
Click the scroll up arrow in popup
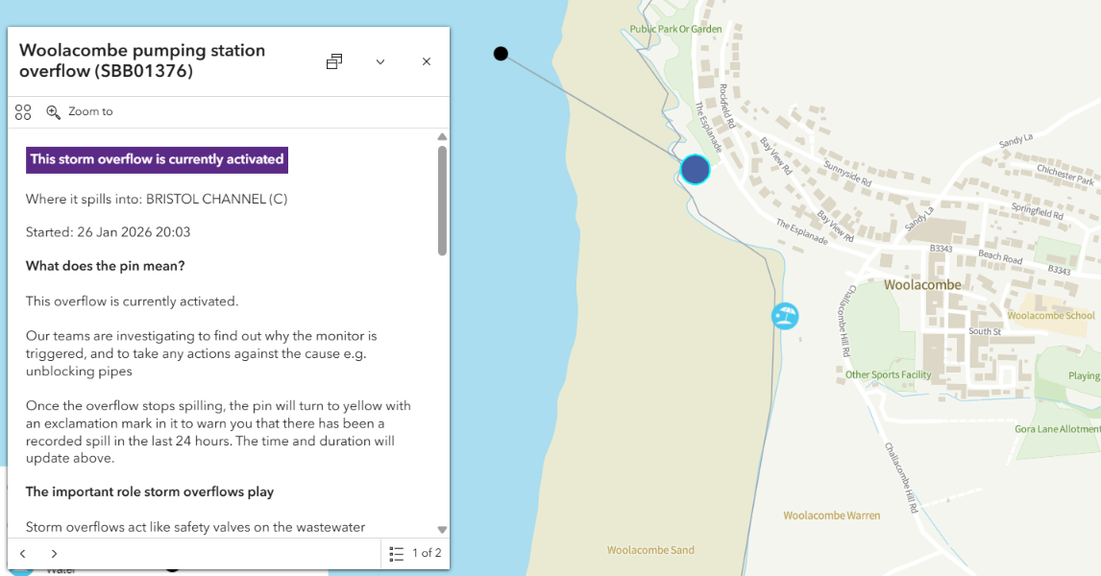point(442,137)
